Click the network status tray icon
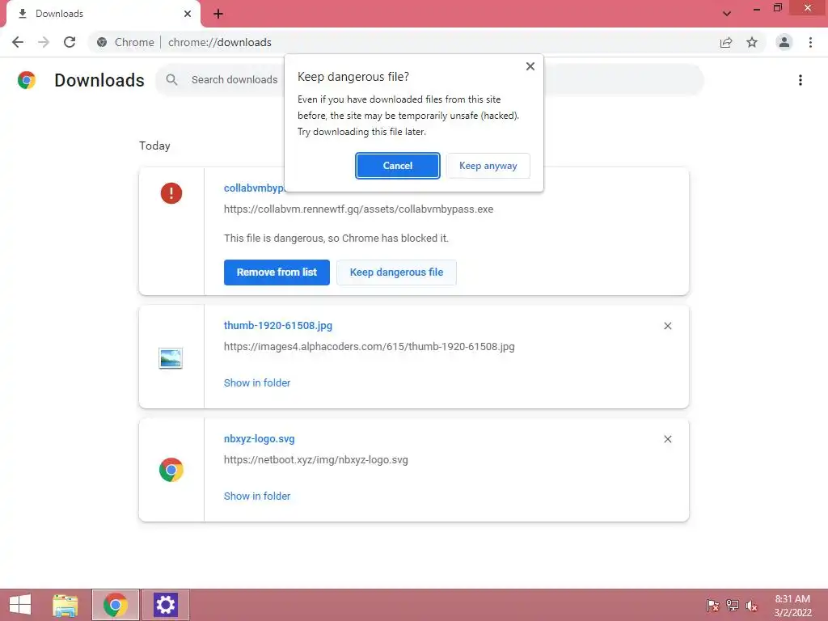The height and width of the screenshot is (621, 828). [733, 605]
